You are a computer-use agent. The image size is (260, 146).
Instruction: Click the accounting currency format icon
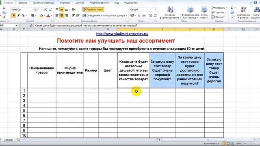132,15
